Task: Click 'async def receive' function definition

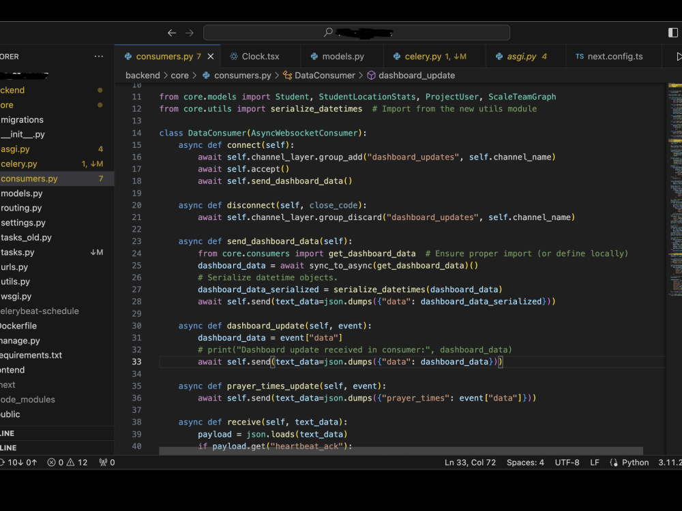Action: pyautogui.click(x=219, y=422)
